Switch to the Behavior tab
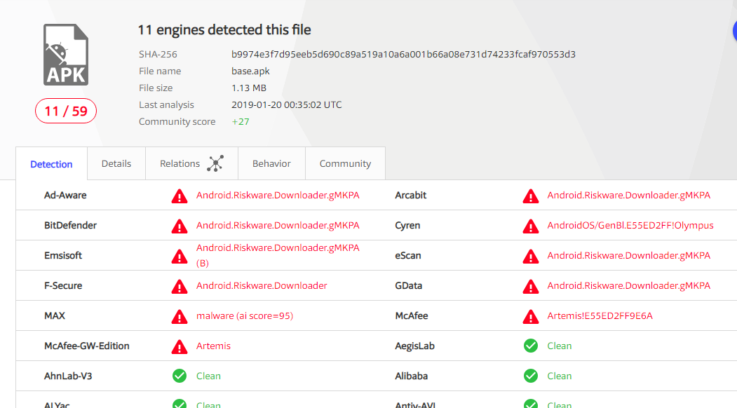Screen dimensions: 737x408 (x=271, y=163)
